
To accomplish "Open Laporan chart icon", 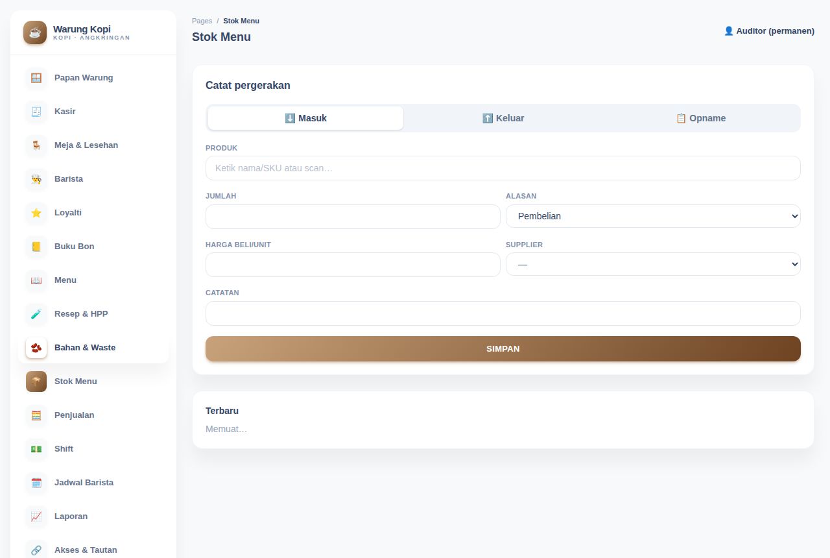I will coord(36,516).
